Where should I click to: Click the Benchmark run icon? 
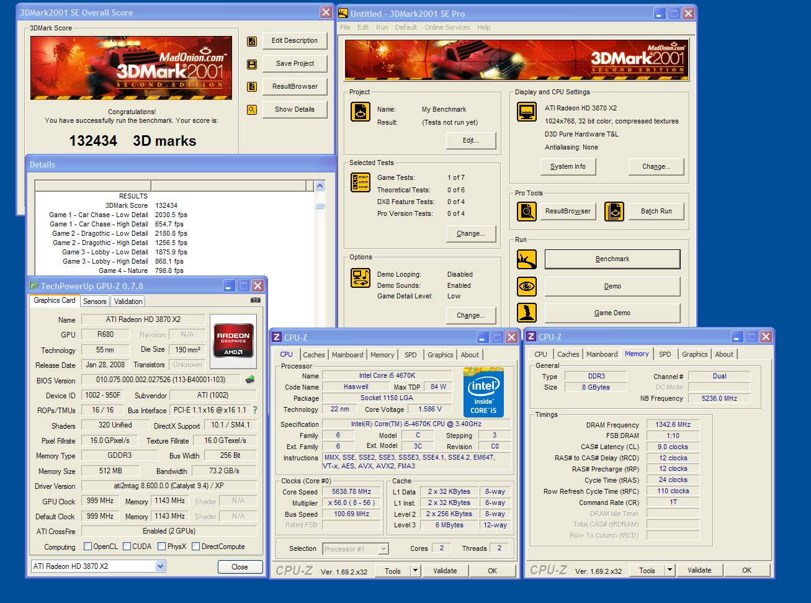click(527, 259)
